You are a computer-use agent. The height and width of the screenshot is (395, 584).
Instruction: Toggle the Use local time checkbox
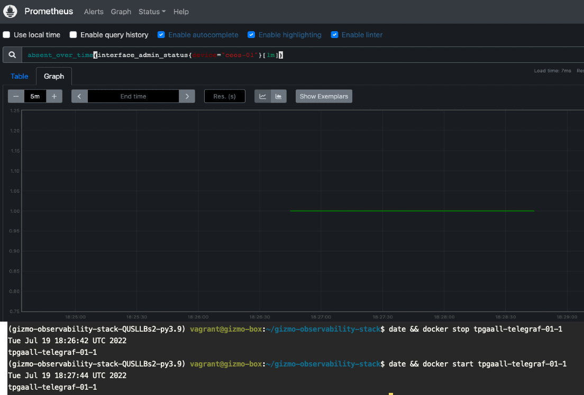(x=6, y=35)
